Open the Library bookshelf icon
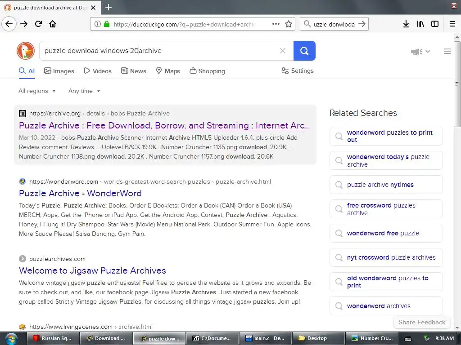This screenshot has width=461, height=345. [420, 24]
